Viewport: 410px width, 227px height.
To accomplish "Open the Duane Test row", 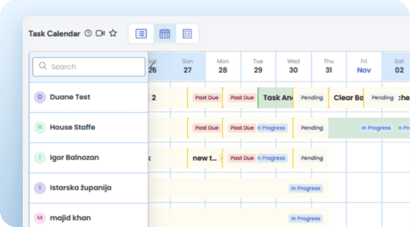I will [x=89, y=97].
